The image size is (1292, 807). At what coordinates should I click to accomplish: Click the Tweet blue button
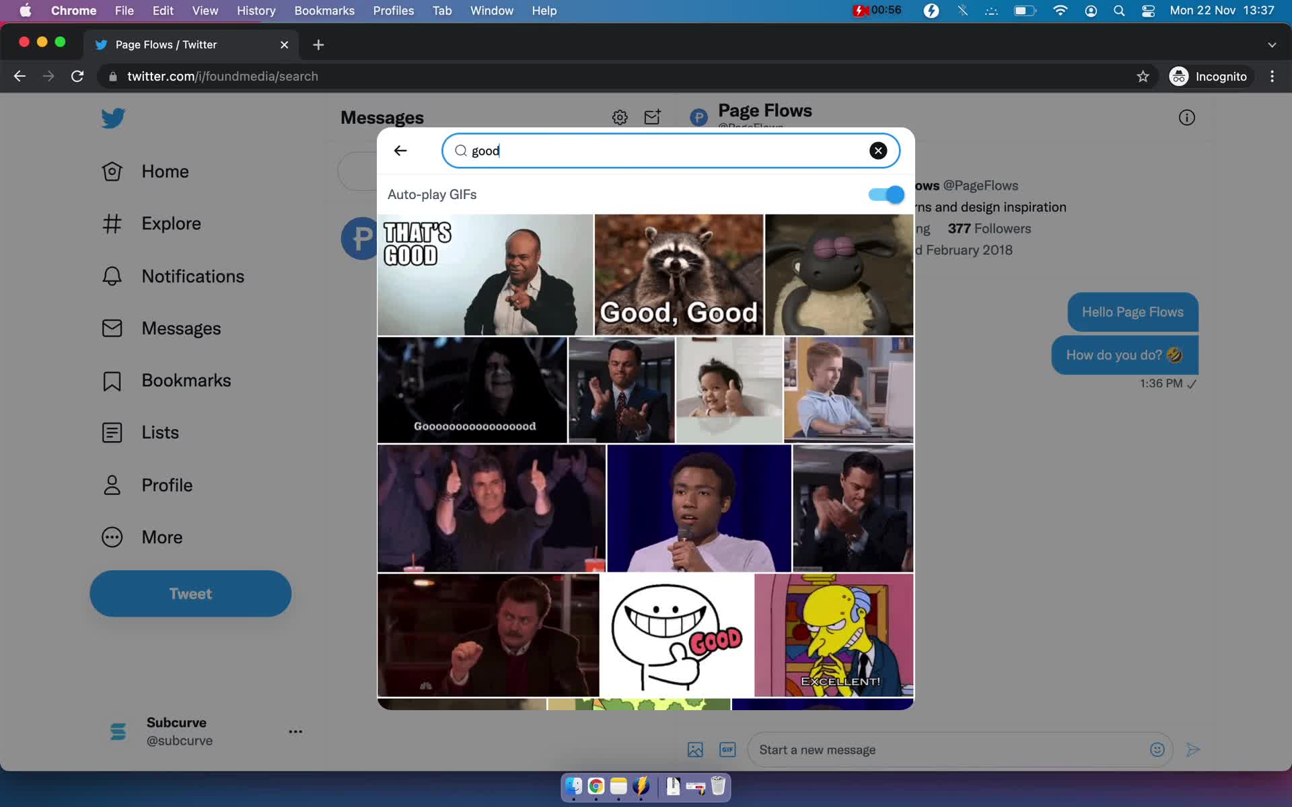190,594
